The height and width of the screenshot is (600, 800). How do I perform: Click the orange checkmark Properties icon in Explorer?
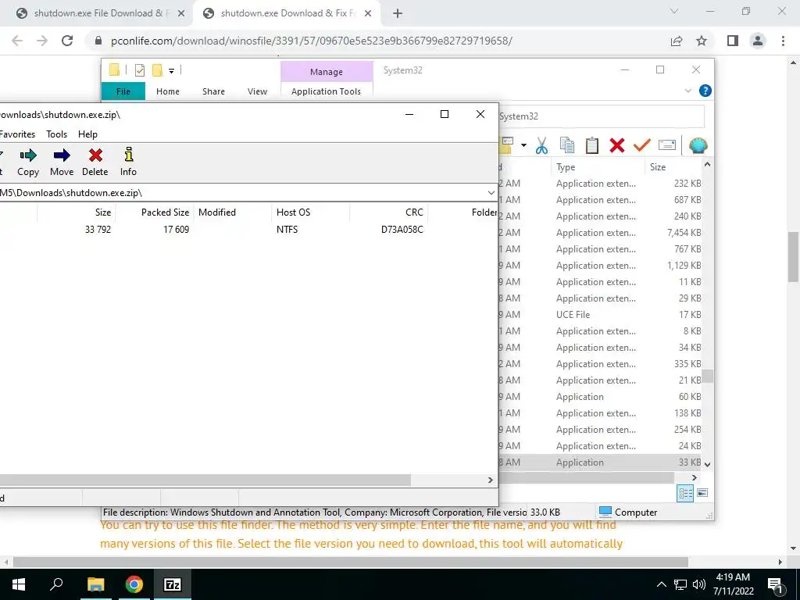642,145
